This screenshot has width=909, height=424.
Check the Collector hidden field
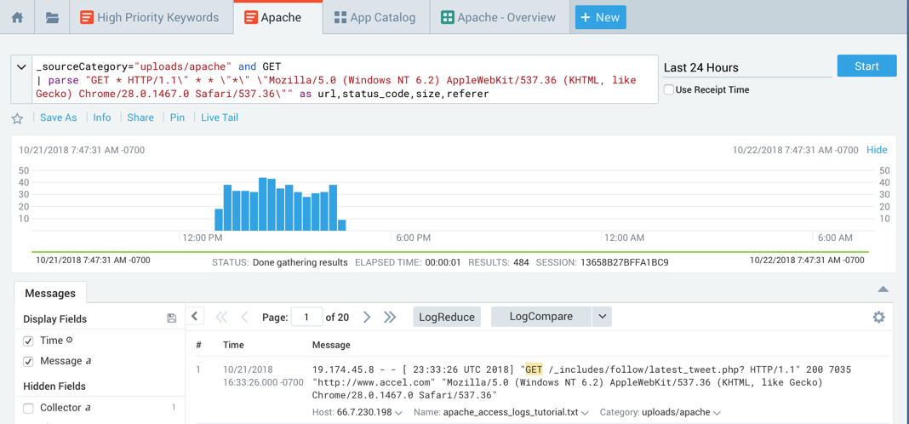(28, 409)
